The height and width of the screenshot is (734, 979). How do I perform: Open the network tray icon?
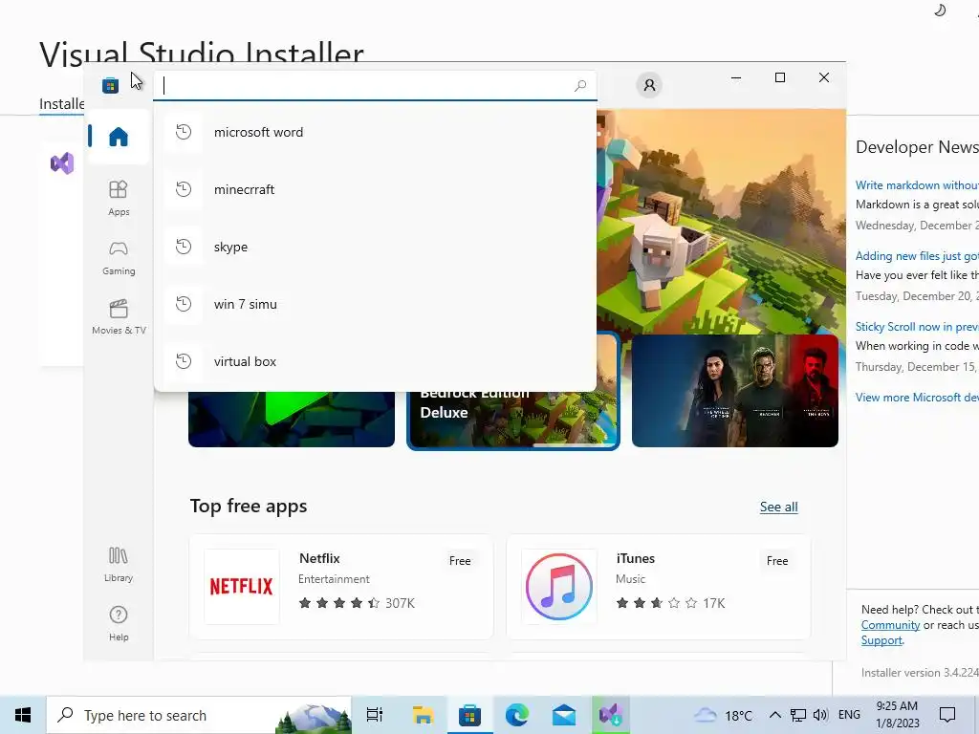(x=798, y=715)
